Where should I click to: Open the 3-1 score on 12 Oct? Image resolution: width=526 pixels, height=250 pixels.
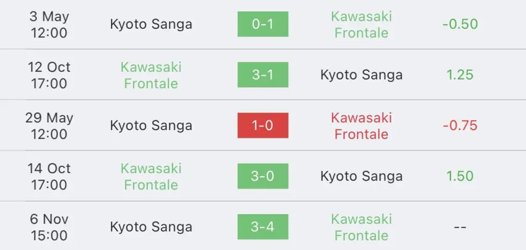[x=262, y=75]
